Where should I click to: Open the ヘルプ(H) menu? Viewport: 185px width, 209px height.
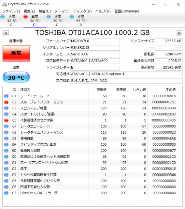click(103, 11)
